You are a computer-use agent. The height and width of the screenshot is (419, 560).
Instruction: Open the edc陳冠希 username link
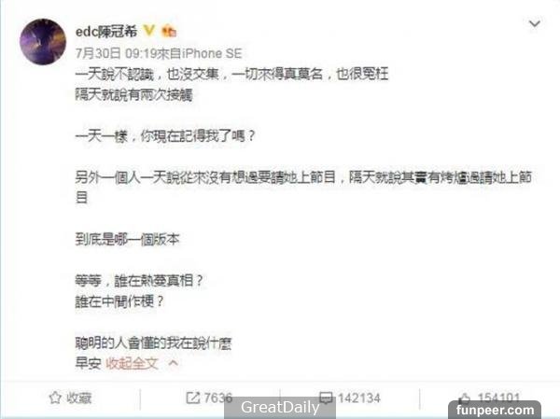click(106, 32)
